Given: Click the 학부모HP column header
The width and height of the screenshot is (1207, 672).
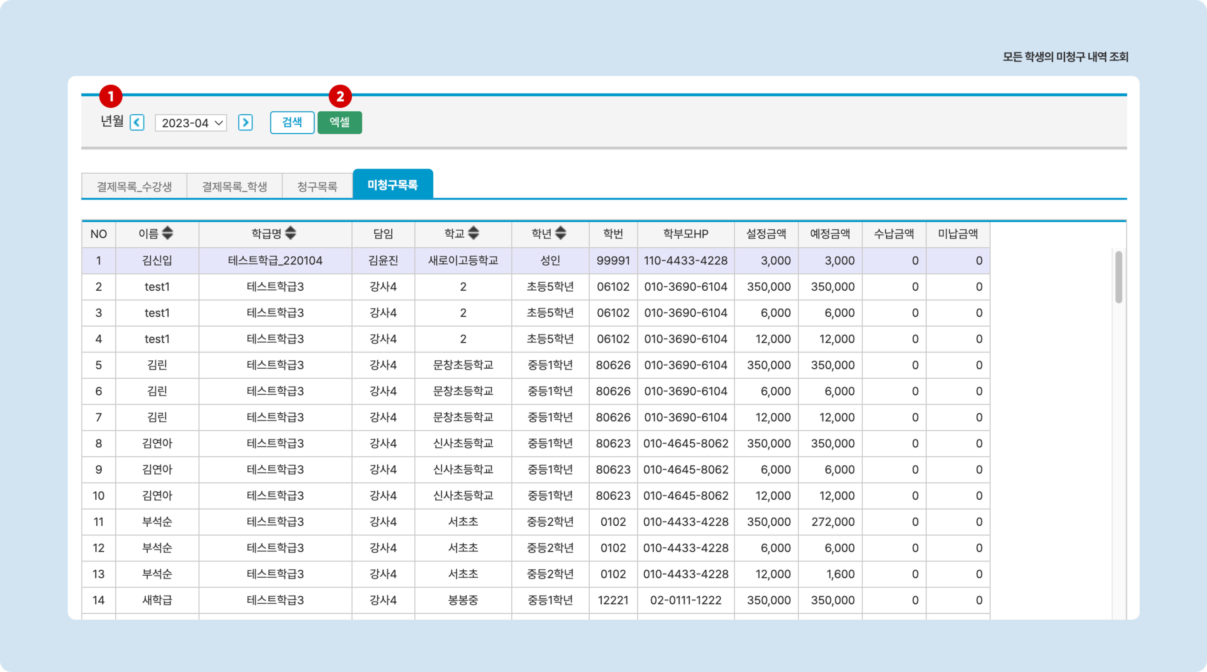Looking at the screenshot, I should [x=685, y=234].
